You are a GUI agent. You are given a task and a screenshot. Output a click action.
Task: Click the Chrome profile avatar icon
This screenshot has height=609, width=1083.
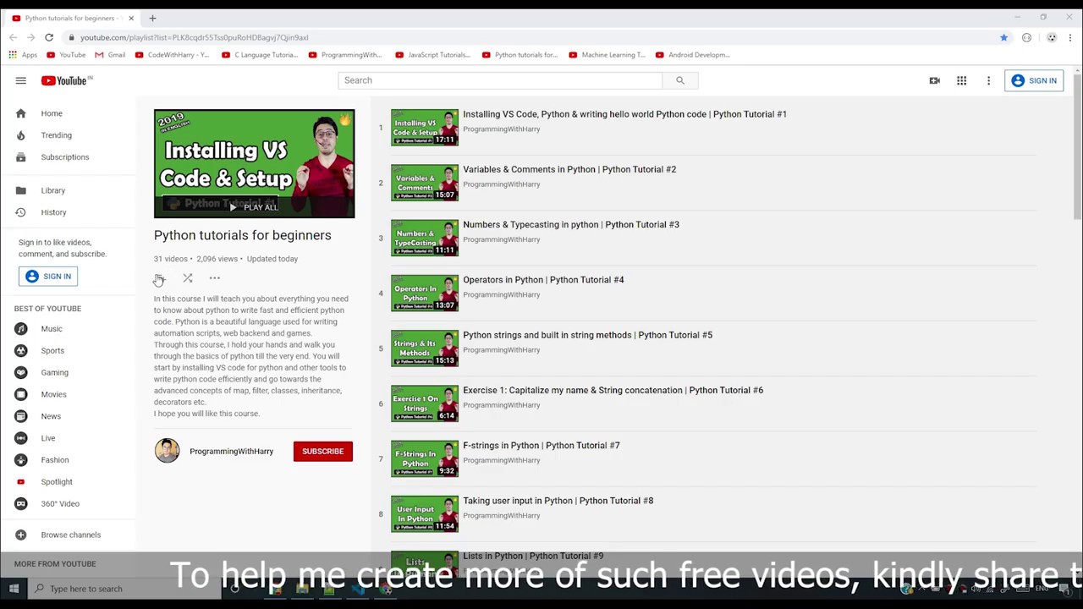pos(1051,37)
